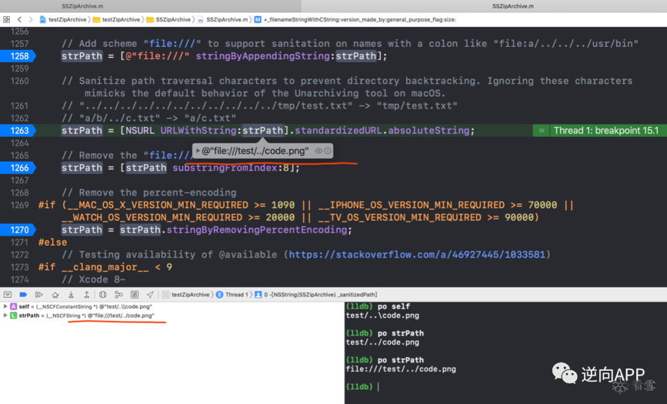
Task: Open method list for _filenameStringWithCString
Action: pyautogui.click(x=355, y=20)
